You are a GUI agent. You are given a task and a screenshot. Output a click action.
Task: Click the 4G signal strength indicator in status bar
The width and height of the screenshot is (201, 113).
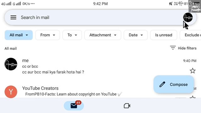click(x=6, y=4)
